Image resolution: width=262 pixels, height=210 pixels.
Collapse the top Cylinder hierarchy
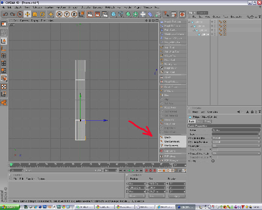pos(189,22)
